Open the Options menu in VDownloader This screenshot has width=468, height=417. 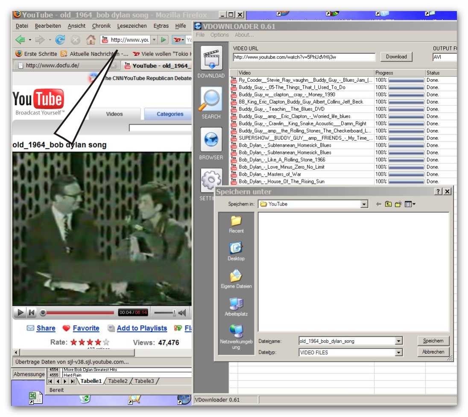pyautogui.click(x=219, y=35)
